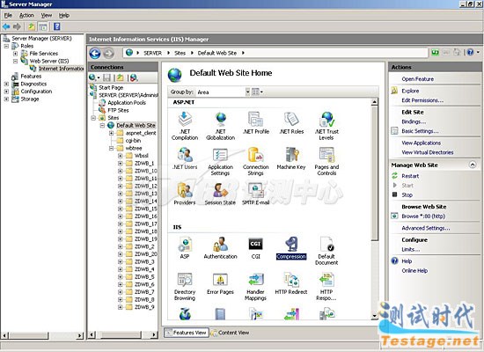The image size is (484, 352).
Task: Open Advanced Settings link
Action: [426, 228]
